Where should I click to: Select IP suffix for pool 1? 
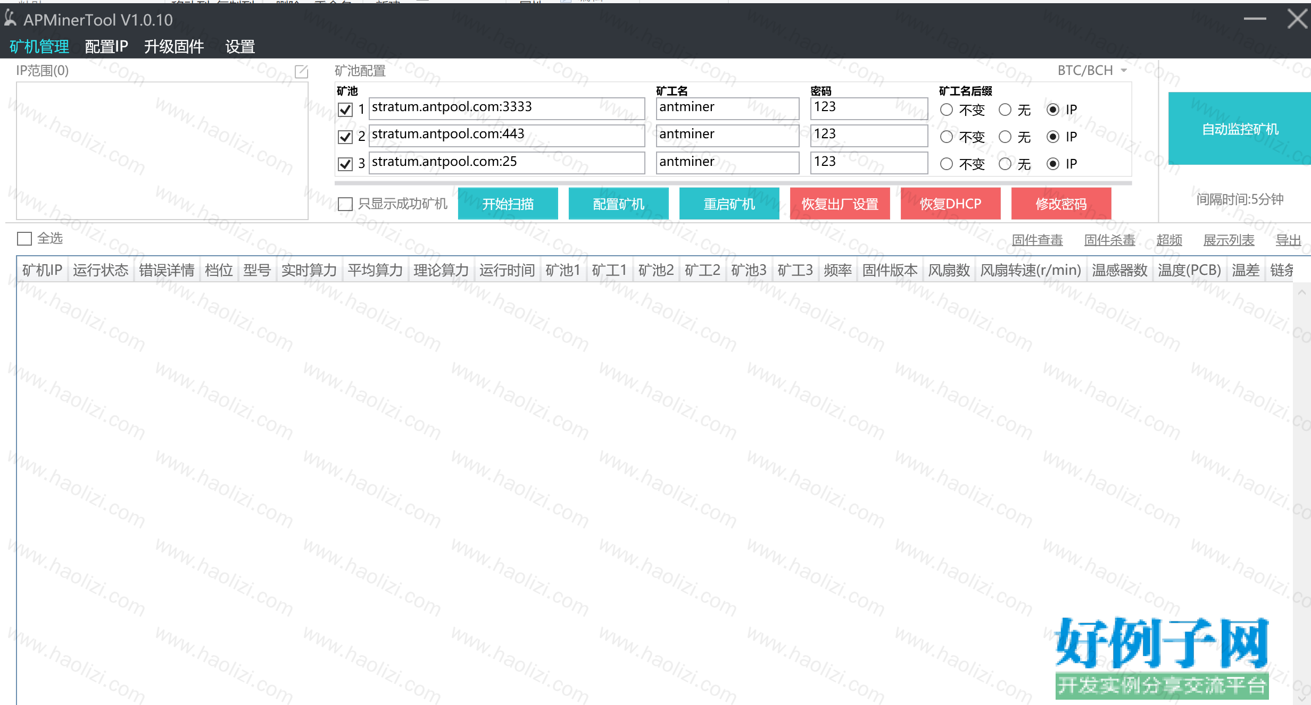point(1052,110)
